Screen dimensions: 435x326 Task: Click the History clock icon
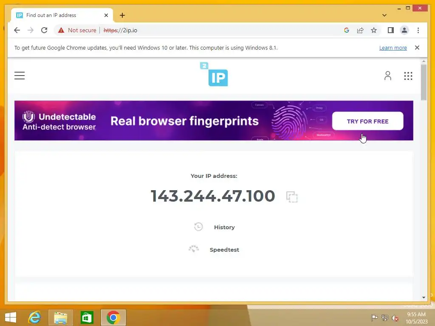198,227
